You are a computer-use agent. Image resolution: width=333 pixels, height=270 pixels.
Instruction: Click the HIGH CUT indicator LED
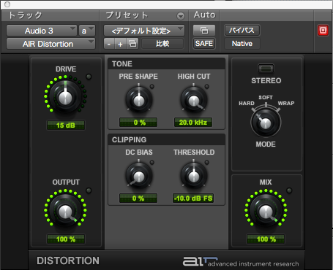point(206,86)
